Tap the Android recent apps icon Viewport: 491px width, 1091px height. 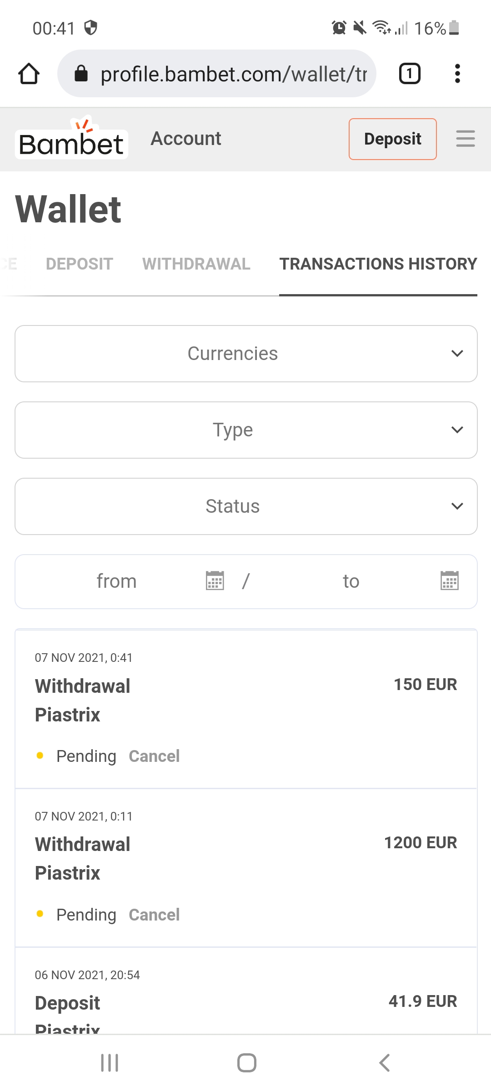[110, 1063]
